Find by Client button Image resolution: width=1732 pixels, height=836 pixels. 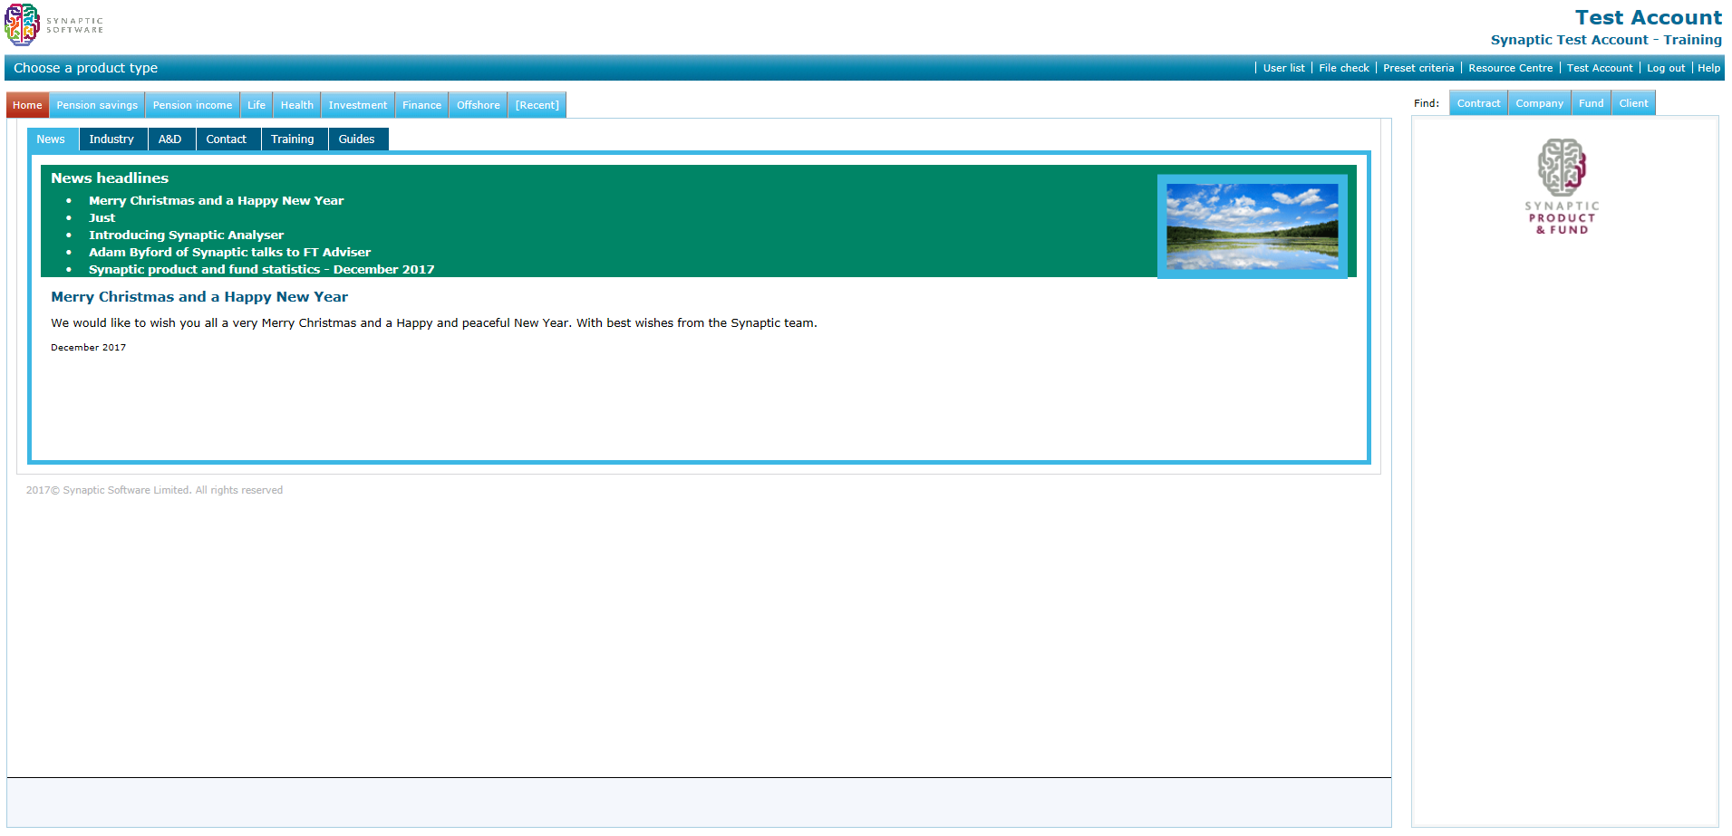[1633, 103]
